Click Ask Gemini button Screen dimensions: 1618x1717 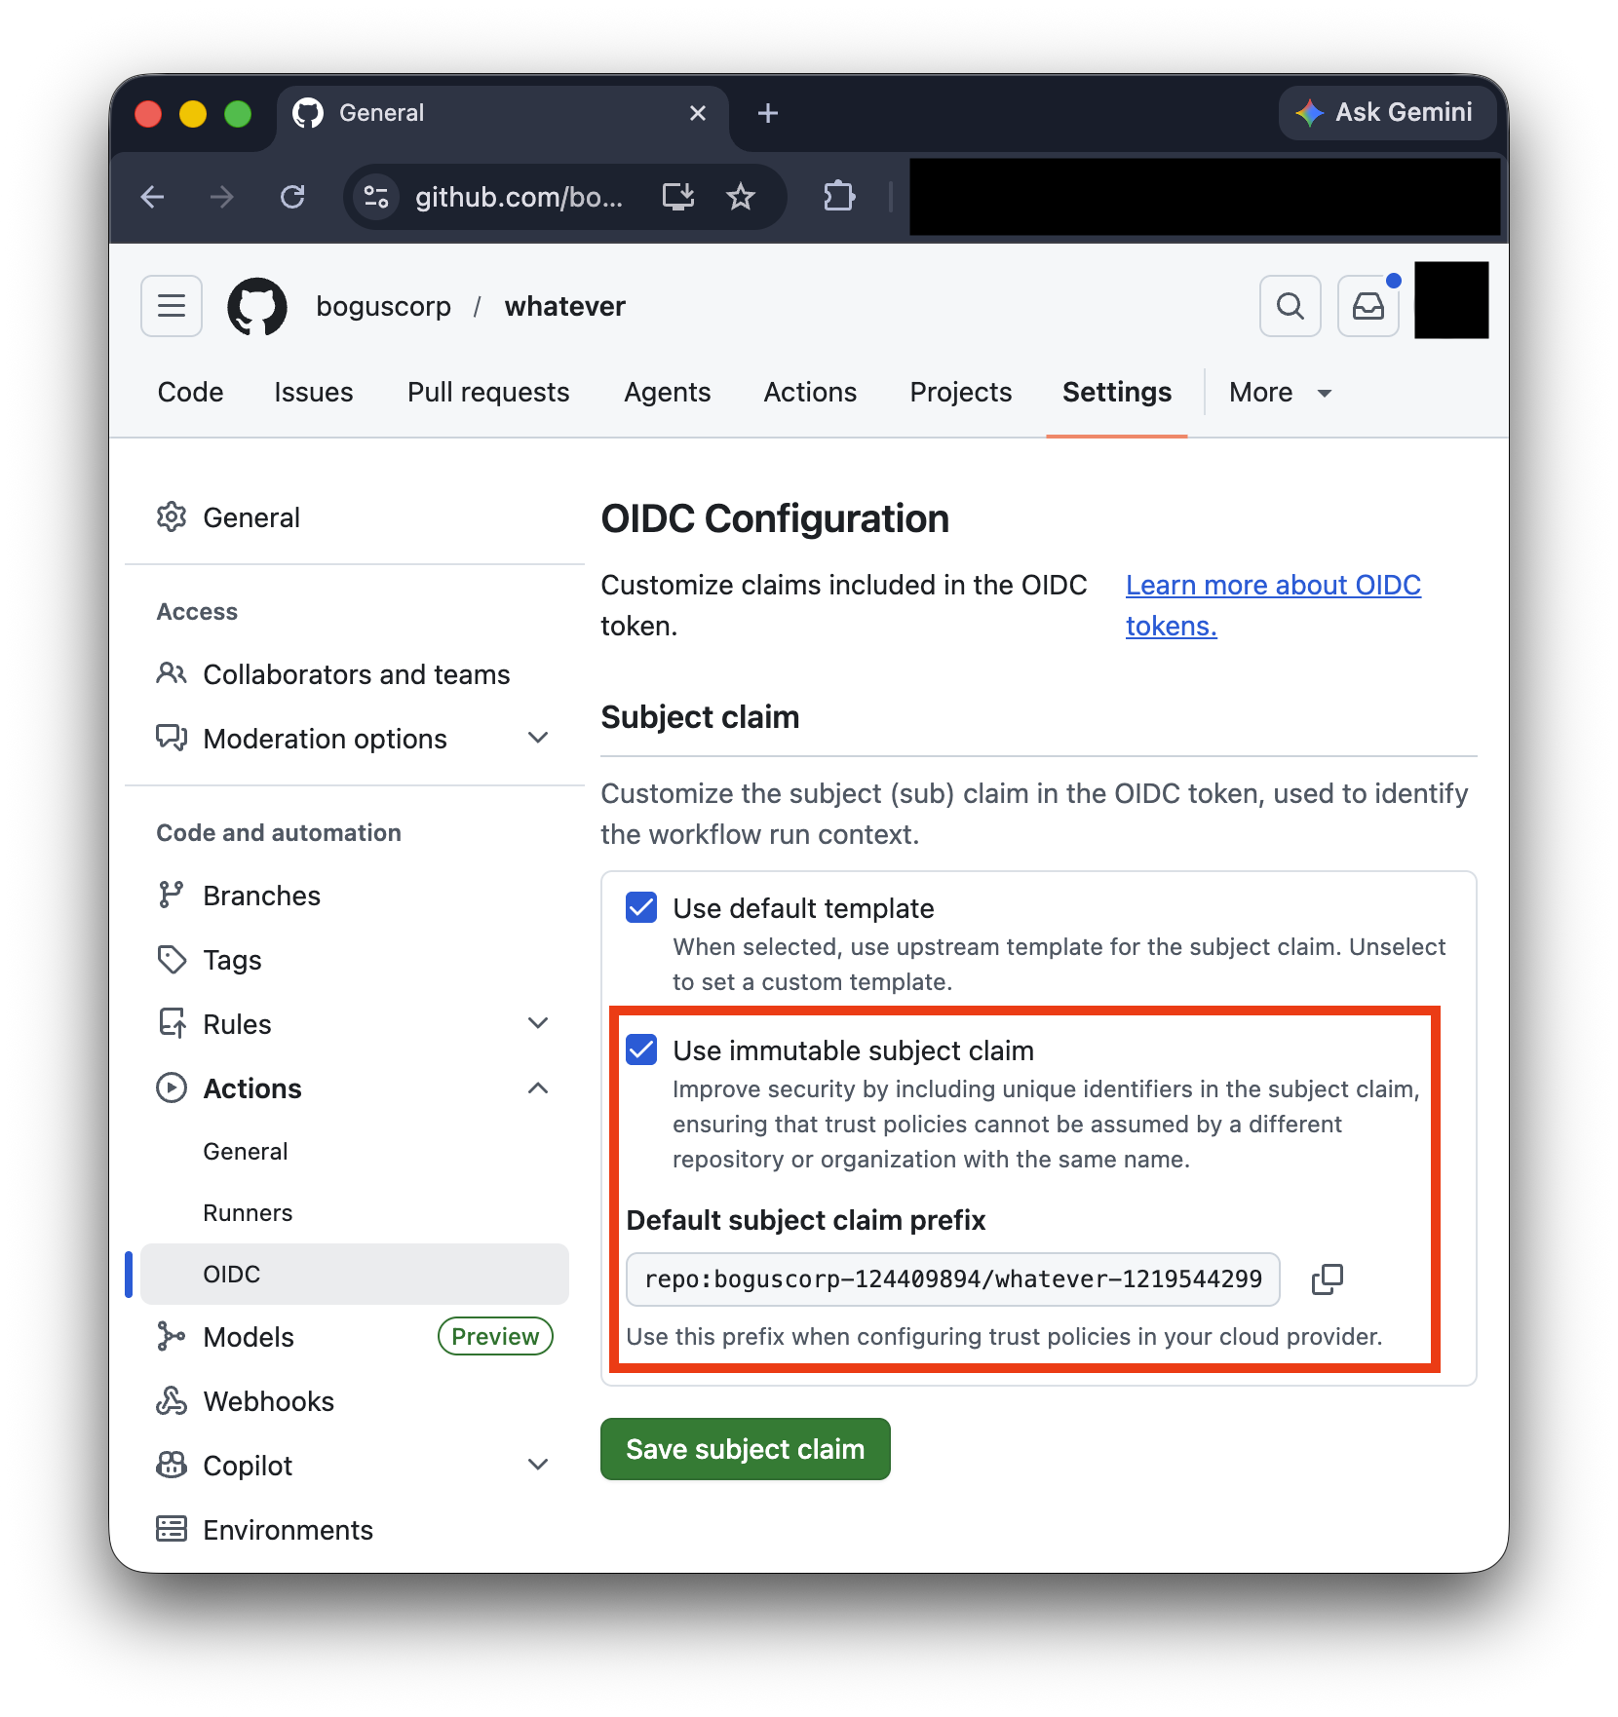1387,113
